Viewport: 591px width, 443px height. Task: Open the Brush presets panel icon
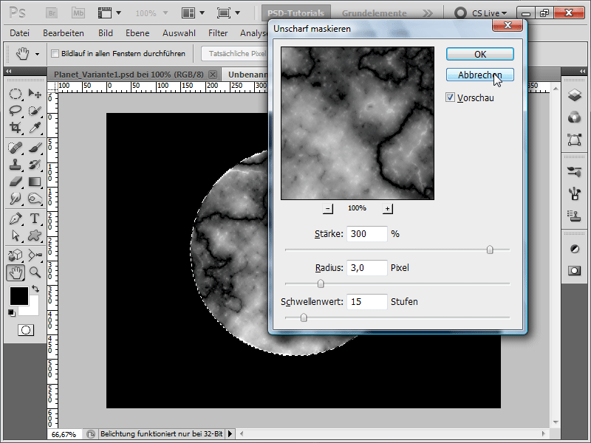[x=575, y=172]
